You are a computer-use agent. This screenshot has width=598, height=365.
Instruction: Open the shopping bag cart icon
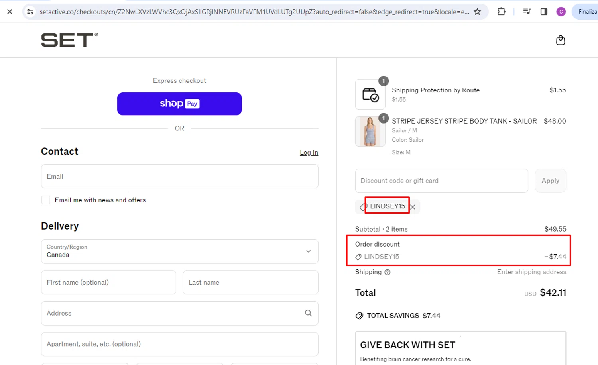tap(560, 40)
